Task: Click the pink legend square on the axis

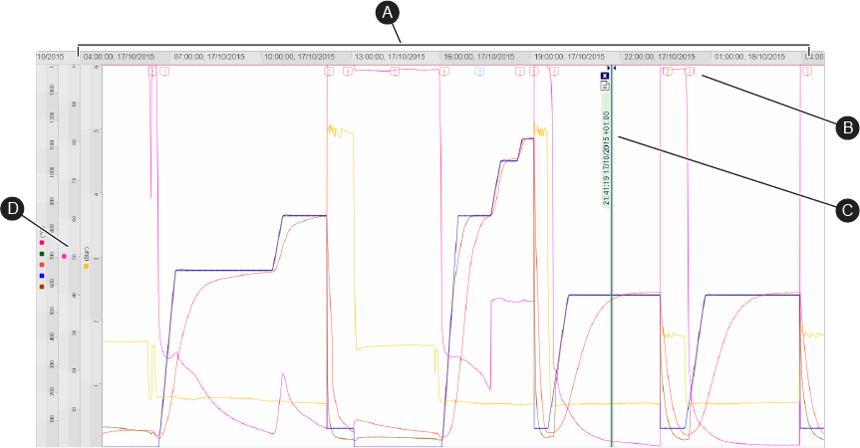Action: click(x=65, y=256)
